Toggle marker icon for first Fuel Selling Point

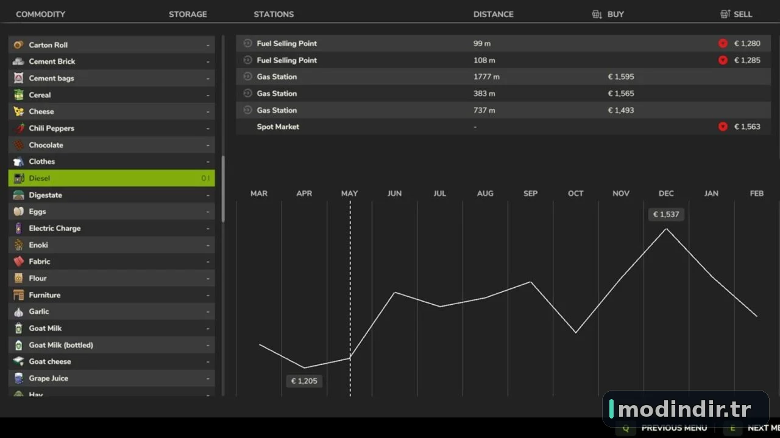[x=247, y=43]
